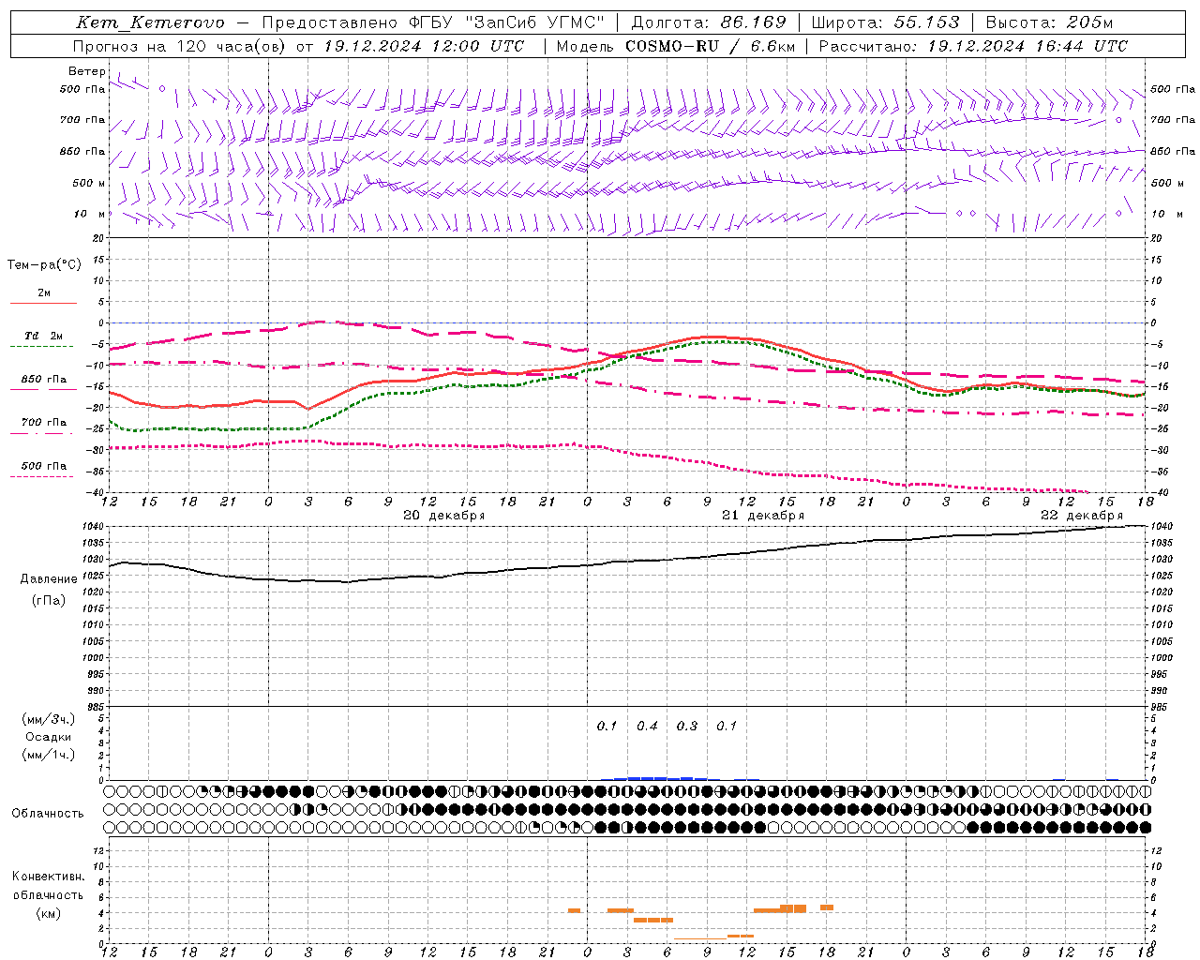Click the '20 декабря' date label

[x=443, y=516]
